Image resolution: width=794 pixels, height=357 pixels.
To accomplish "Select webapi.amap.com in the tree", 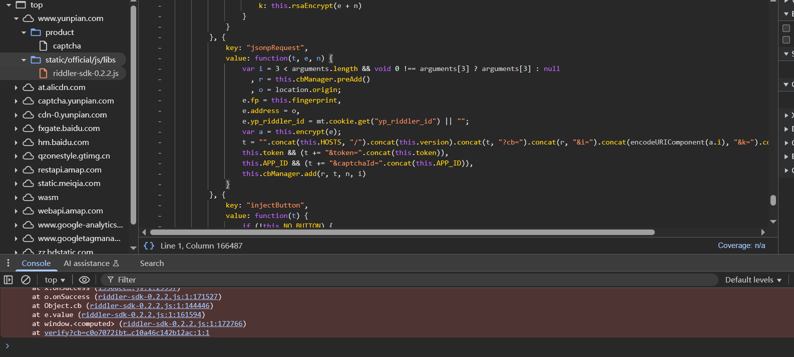I will (70, 210).
